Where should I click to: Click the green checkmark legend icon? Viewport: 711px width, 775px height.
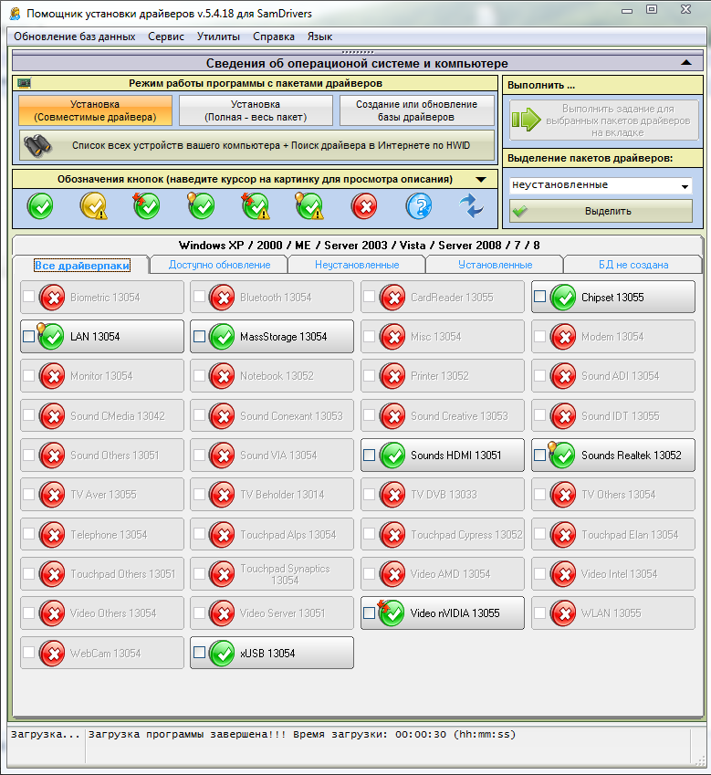coord(40,206)
